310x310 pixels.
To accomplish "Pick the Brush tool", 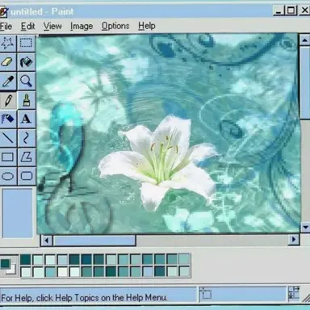I will pyautogui.click(x=26, y=100).
